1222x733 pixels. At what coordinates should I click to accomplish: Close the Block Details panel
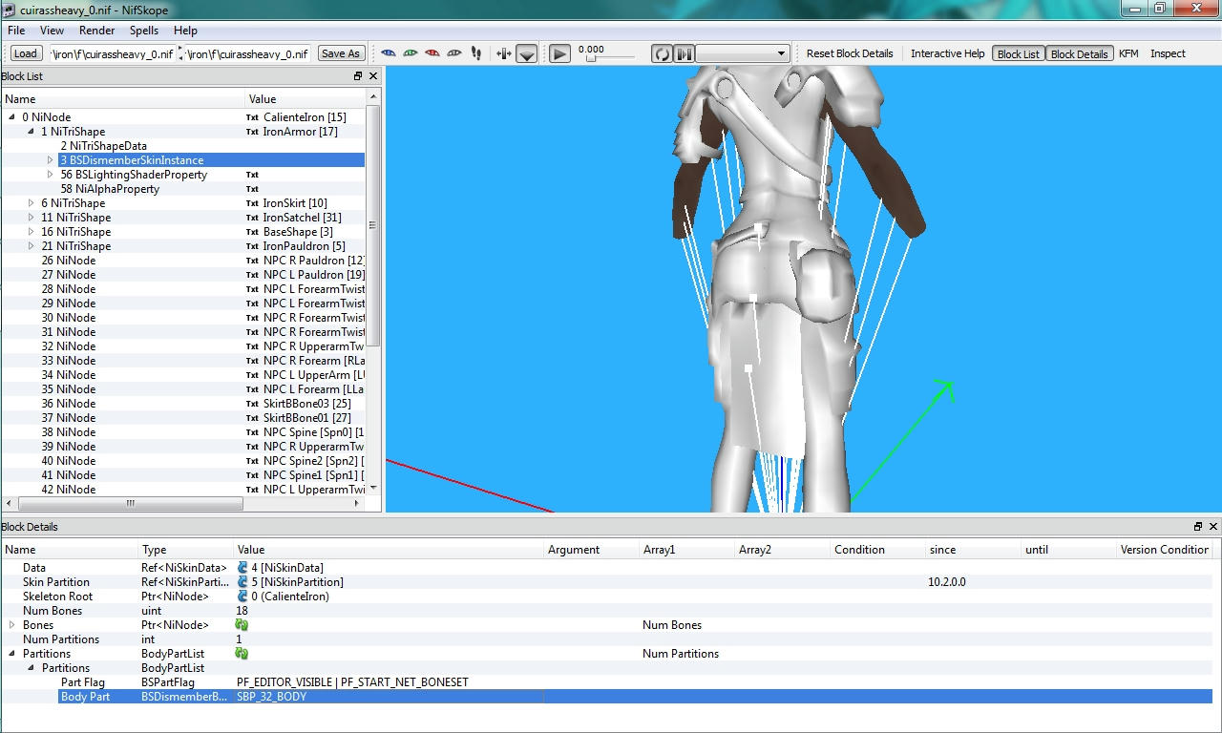coord(1213,527)
